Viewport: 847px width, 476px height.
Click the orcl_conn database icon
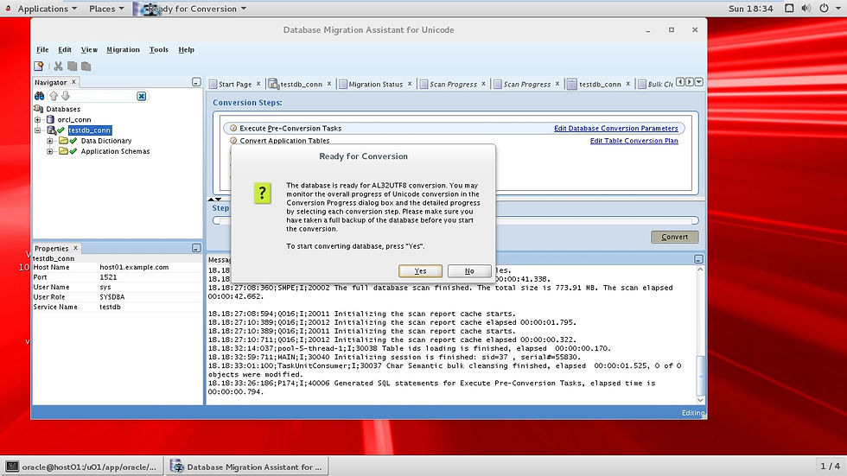(50, 119)
